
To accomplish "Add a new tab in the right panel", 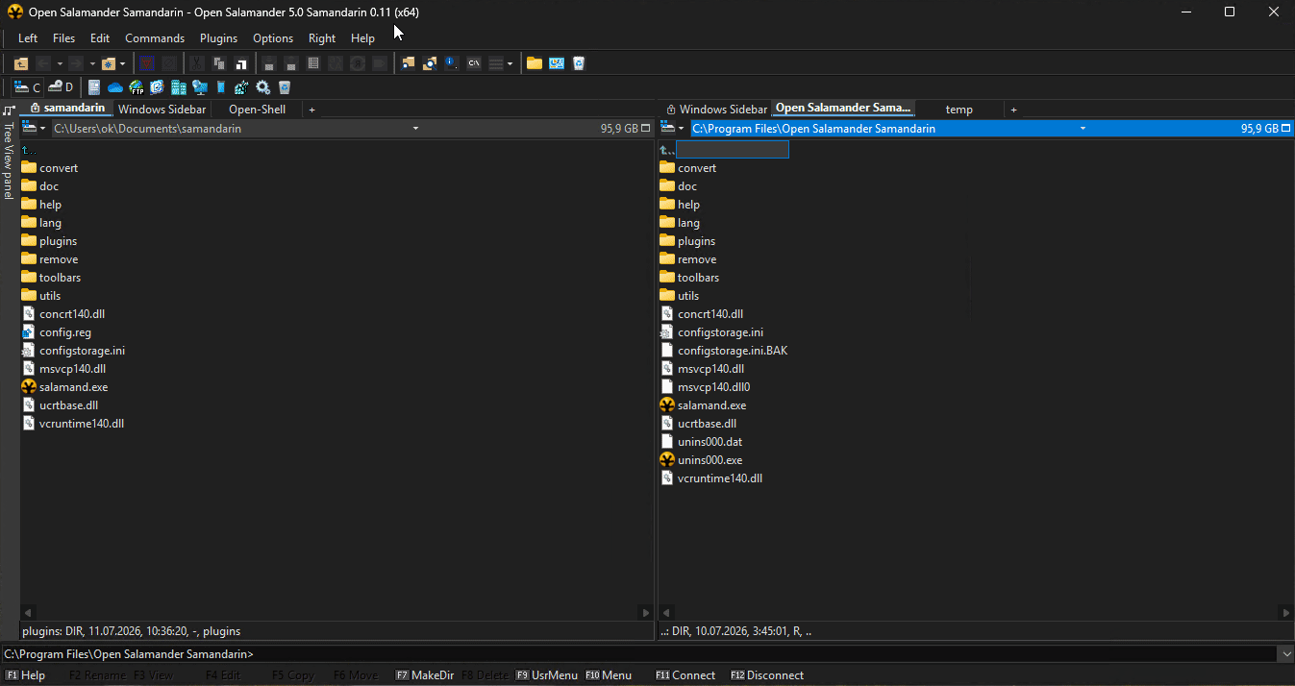I will [1013, 110].
